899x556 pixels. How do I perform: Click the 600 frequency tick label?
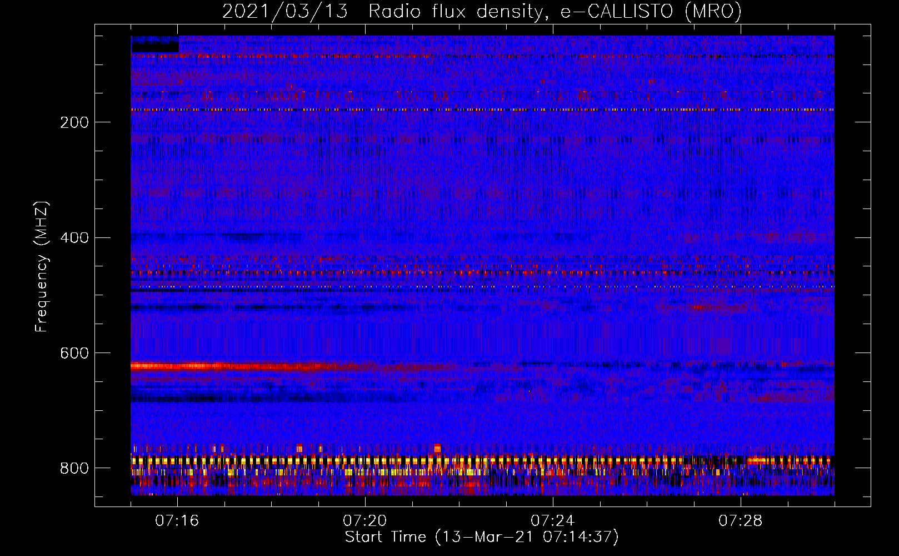[x=74, y=354]
